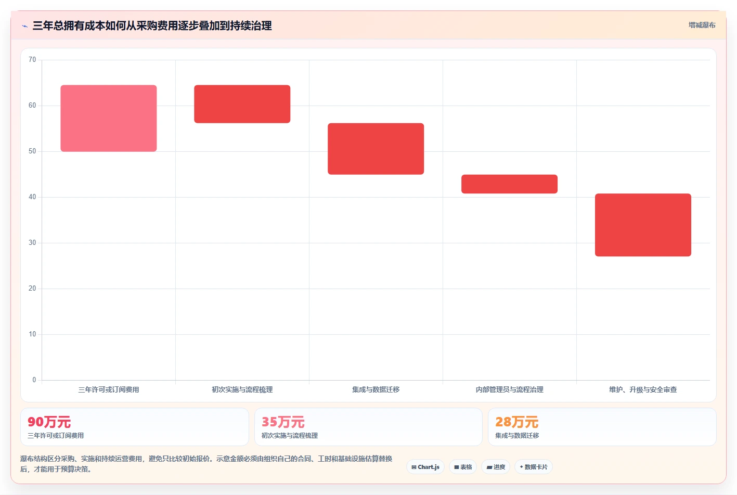This screenshot has height=495, width=737.
Task: Click the x-axis label 初次实施与流程梳理
Action: (x=242, y=389)
